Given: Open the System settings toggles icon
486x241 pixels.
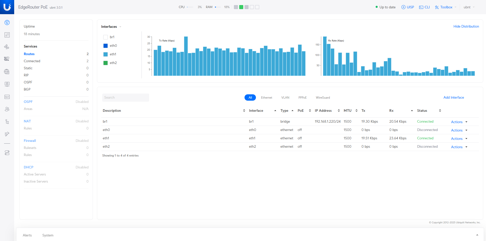Looking at the screenshot, I should 7,153.
